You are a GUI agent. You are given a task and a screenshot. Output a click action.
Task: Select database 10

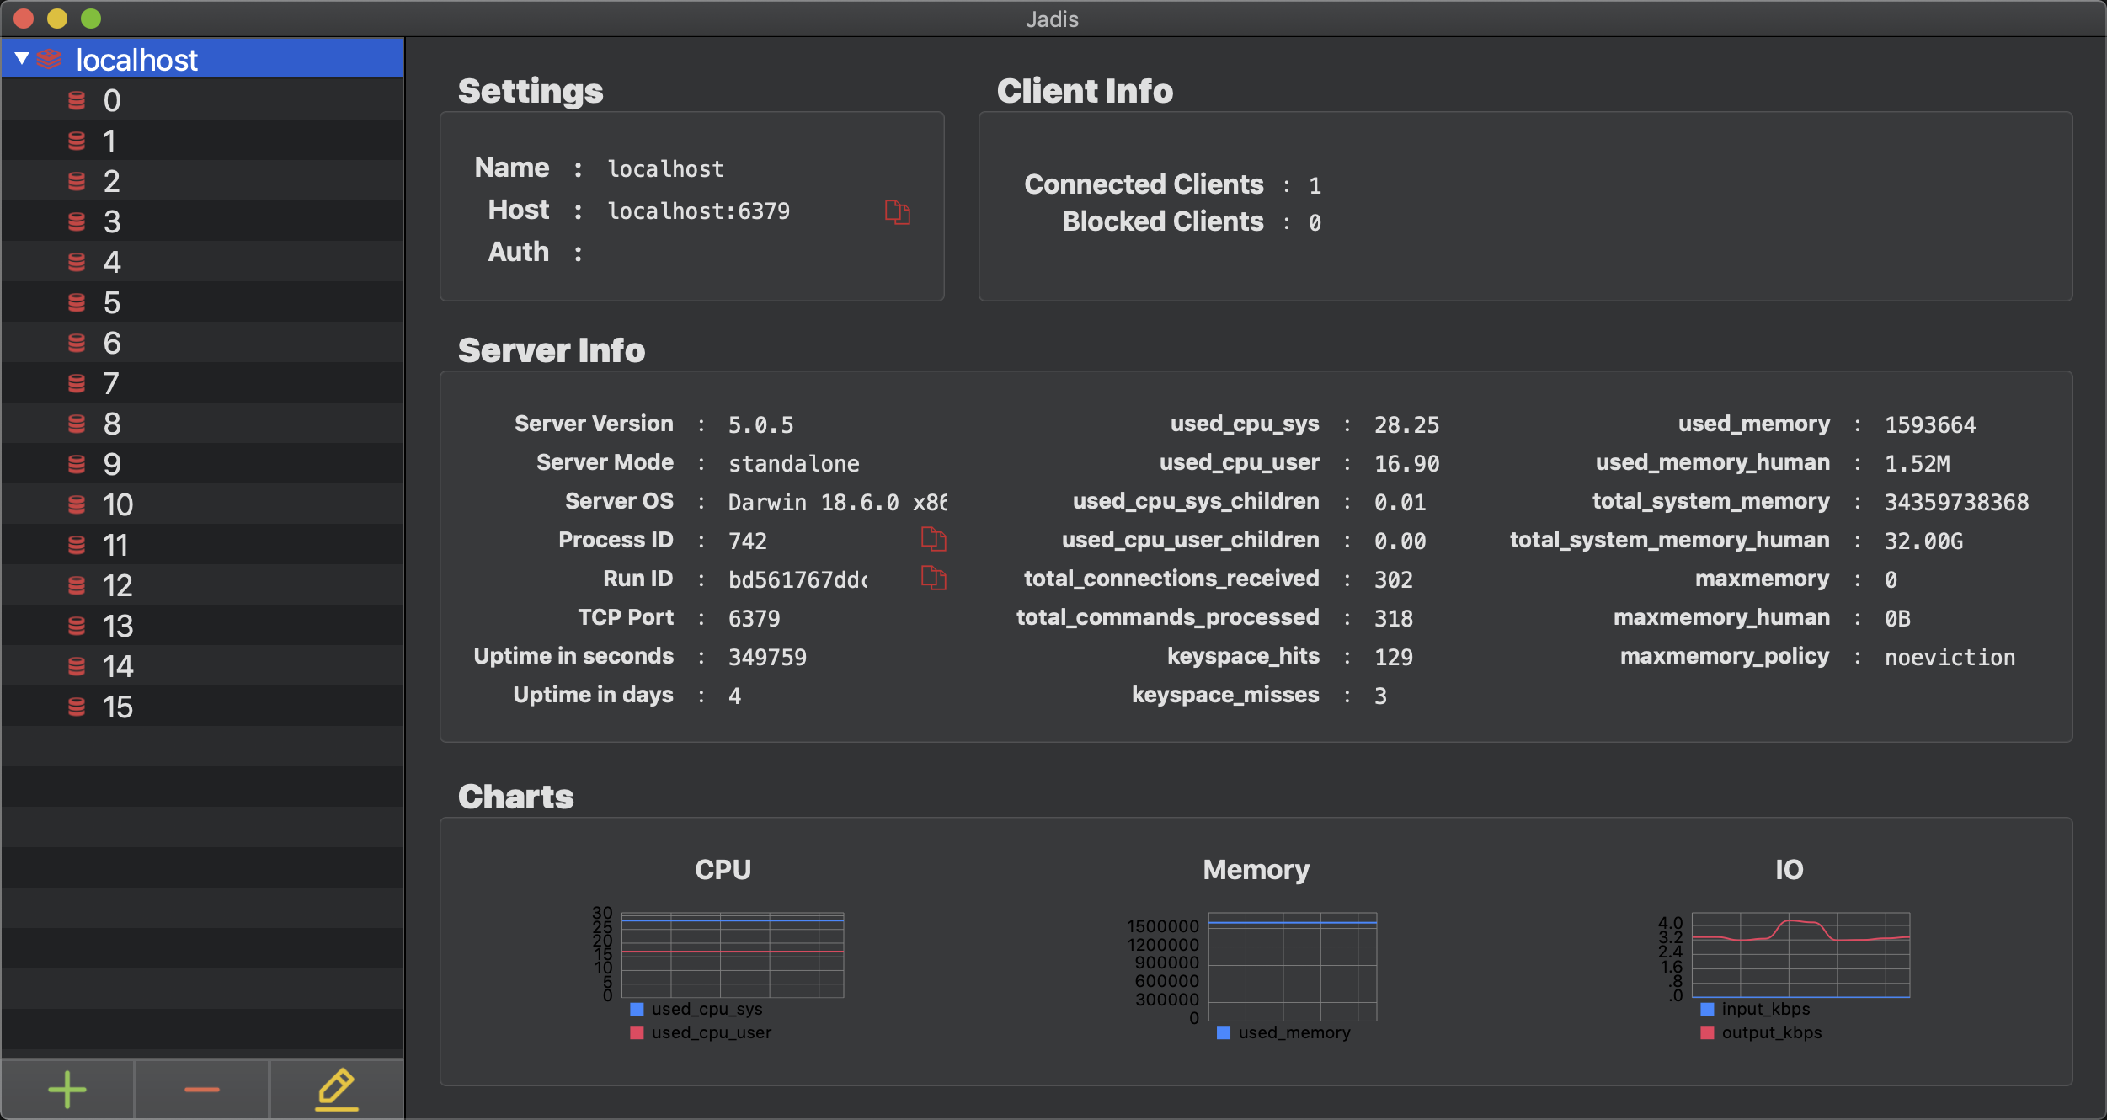pos(202,504)
